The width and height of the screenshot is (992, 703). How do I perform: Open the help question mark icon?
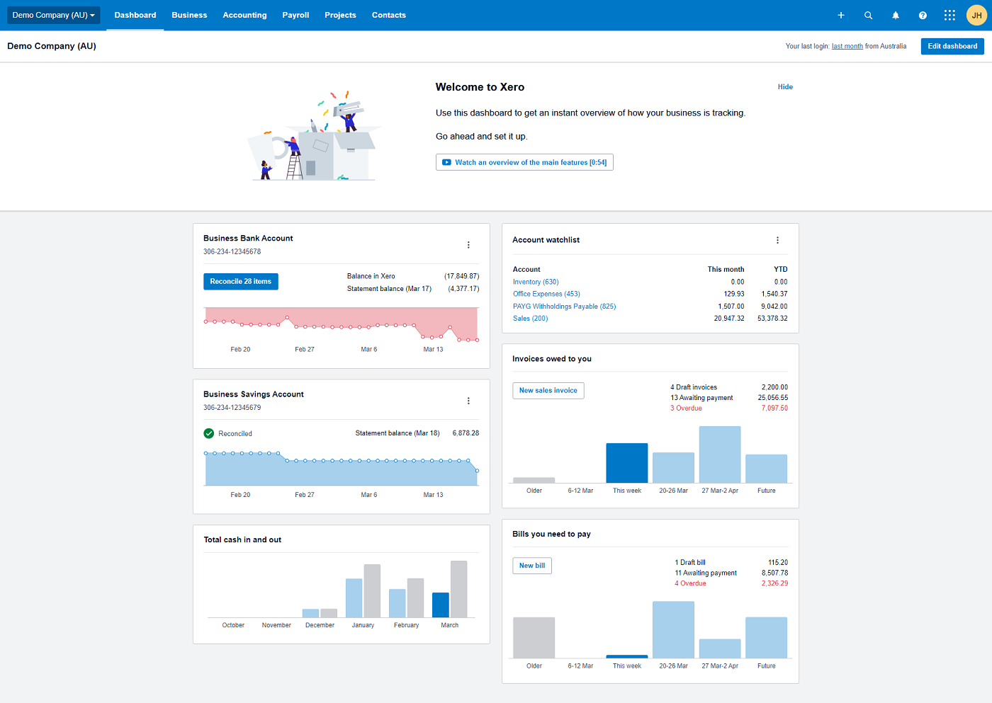tap(922, 15)
